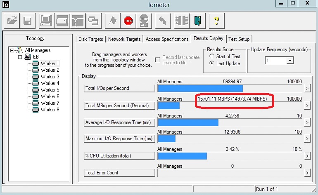Viewport: 318px width, 195px height.
Task: Open Help via the question mark icon
Action: (x=216, y=20)
